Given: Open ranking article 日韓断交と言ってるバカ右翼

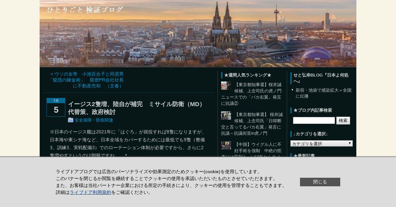Looking at the screenshot, I should [x=252, y=124].
